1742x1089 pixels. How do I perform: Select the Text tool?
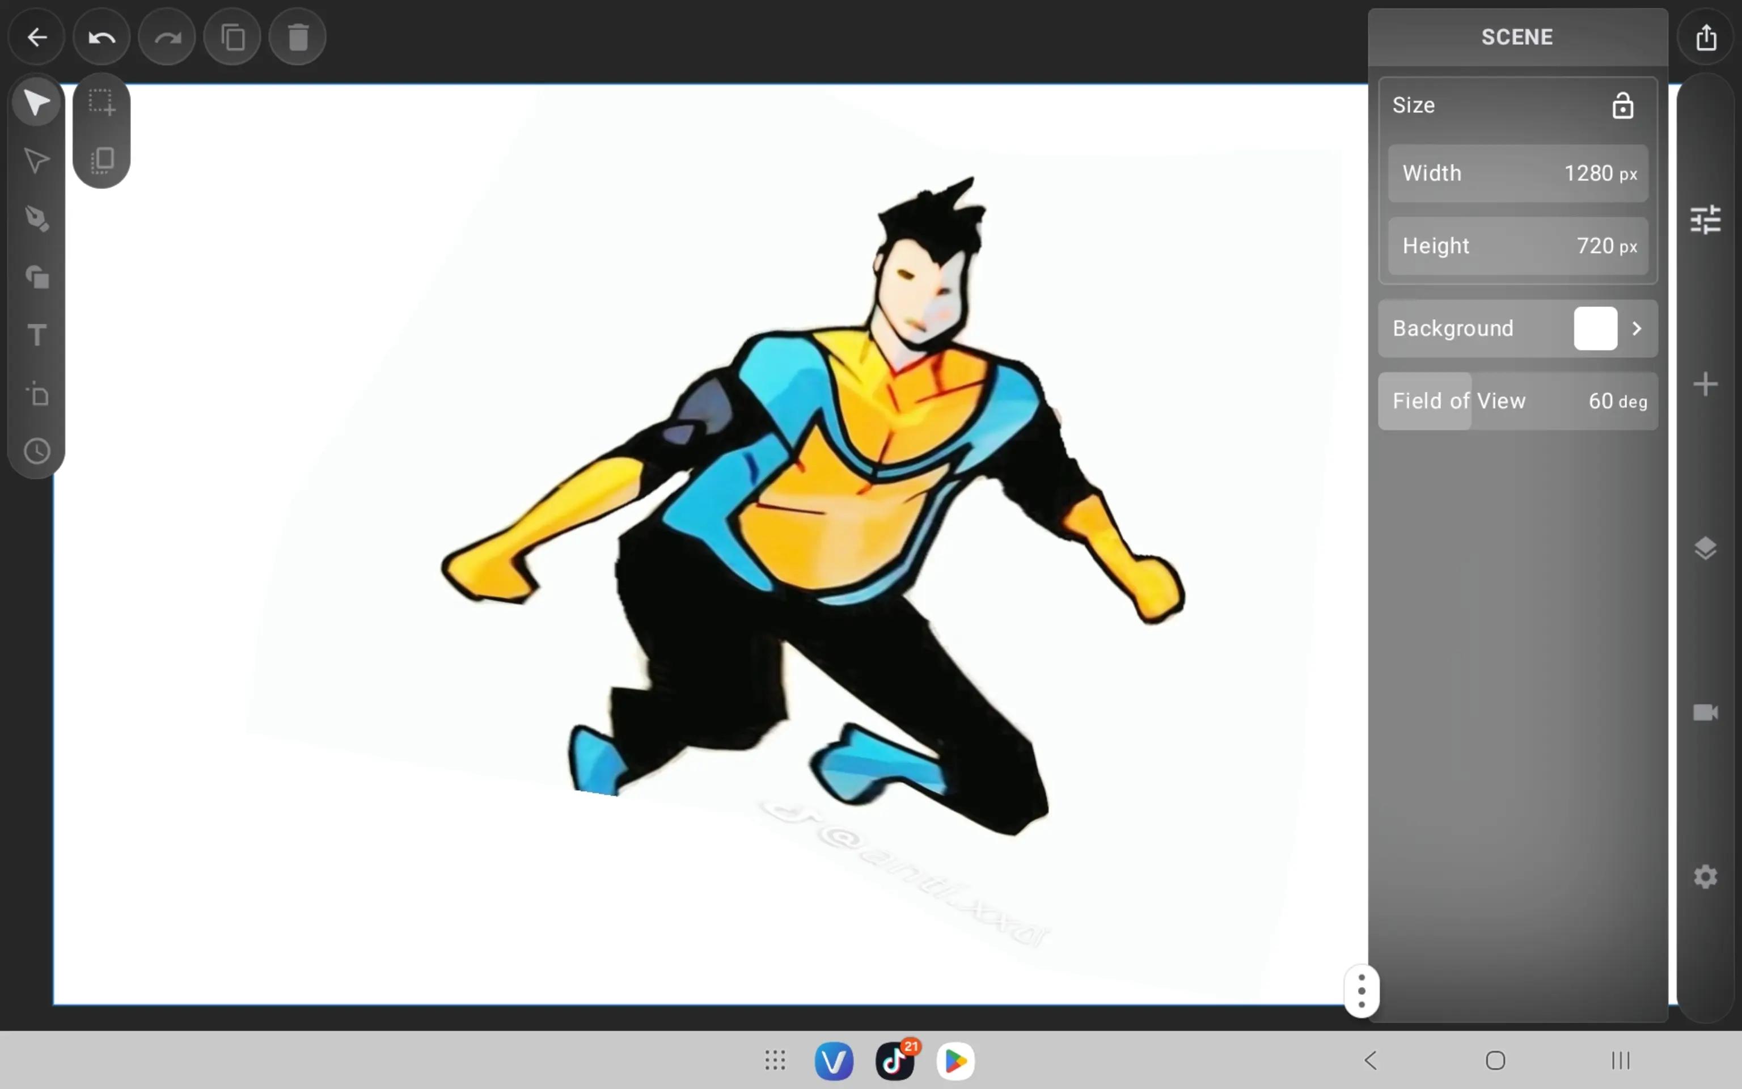37,335
